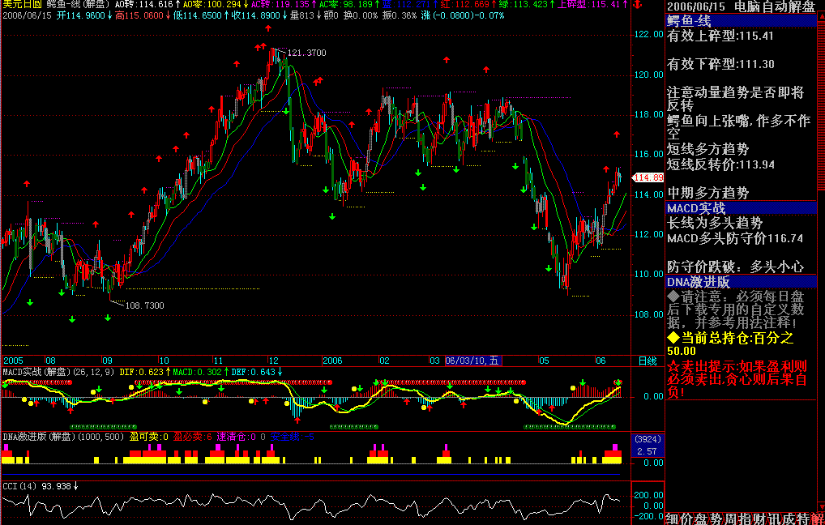Image resolution: width=825 pixels, height=525 pixels.
Task: Click the 上碎型:115.41 top value
Action: [588, 4]
